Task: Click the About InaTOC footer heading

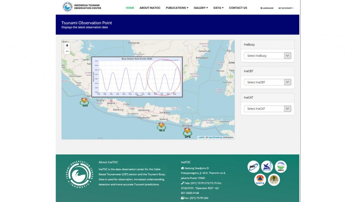Action: click(x=108, y=162)
